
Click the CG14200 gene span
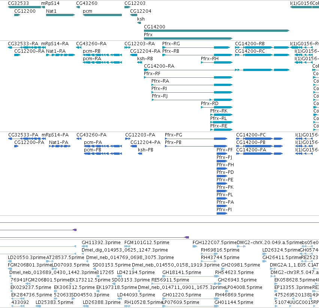217,31
